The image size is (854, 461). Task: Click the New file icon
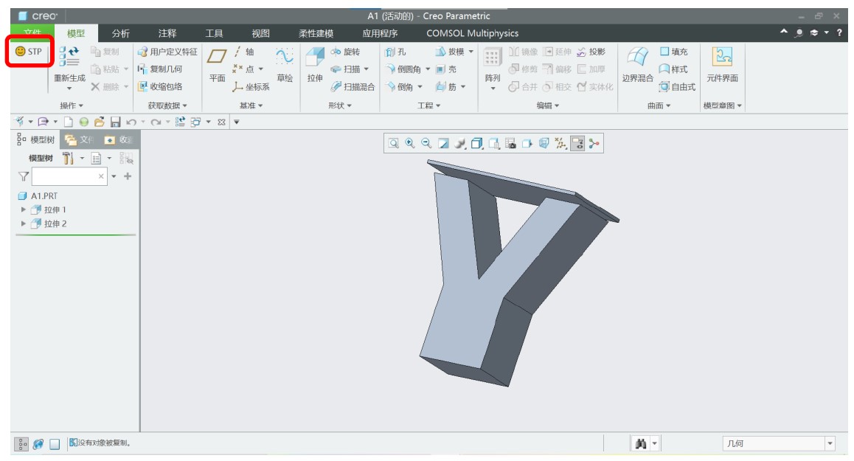(68, 122)
